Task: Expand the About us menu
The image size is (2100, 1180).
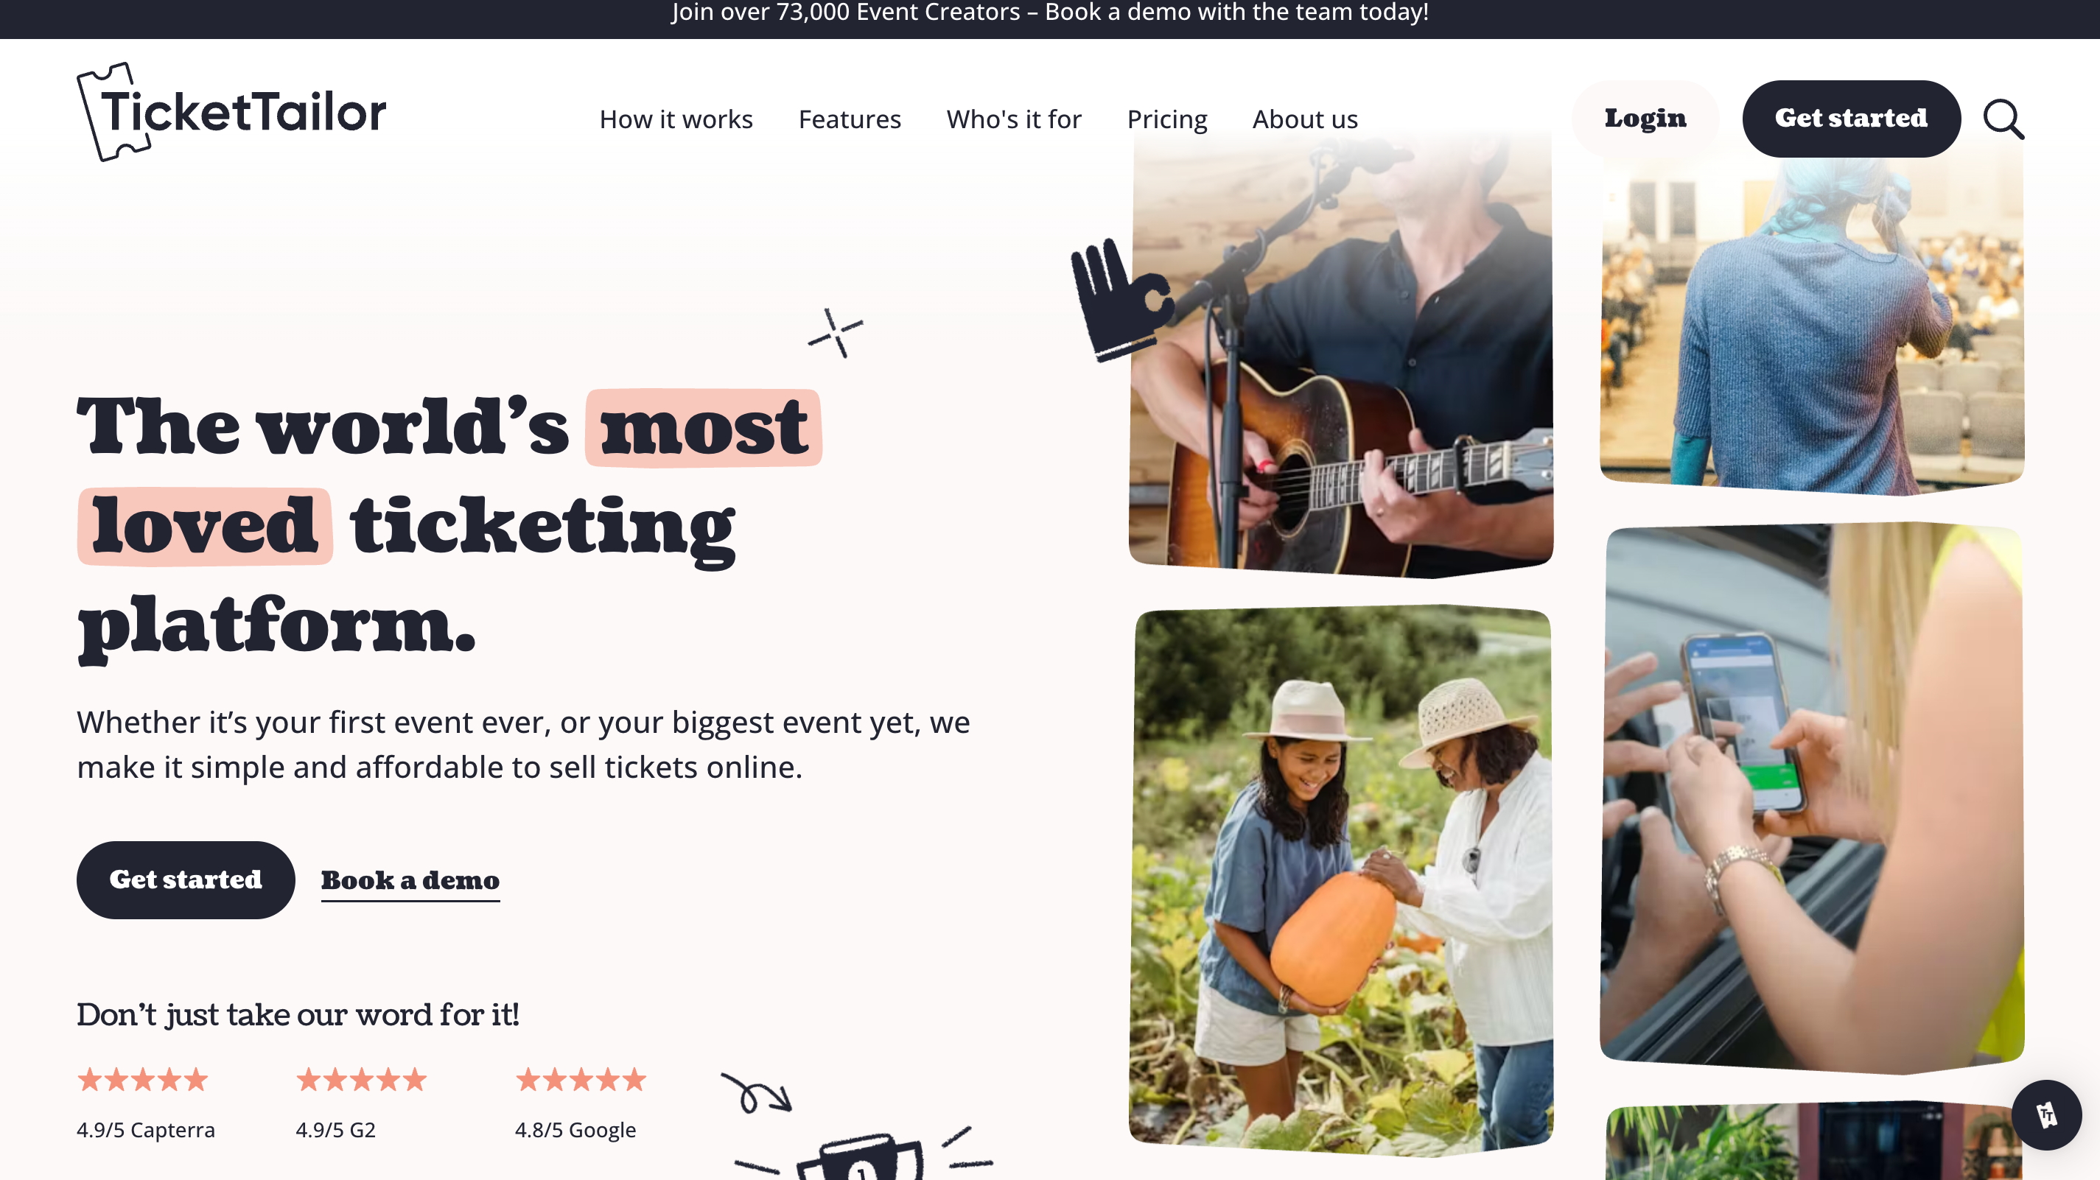Action: (1304, 119)
